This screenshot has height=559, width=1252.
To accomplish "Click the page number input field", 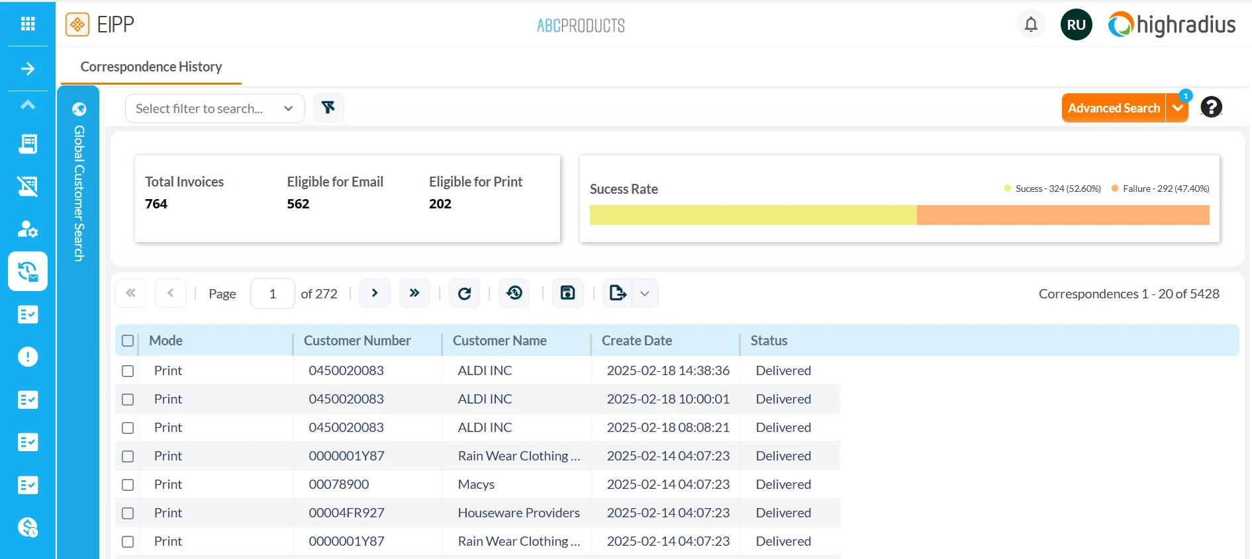I will click(x=272, y=293).
